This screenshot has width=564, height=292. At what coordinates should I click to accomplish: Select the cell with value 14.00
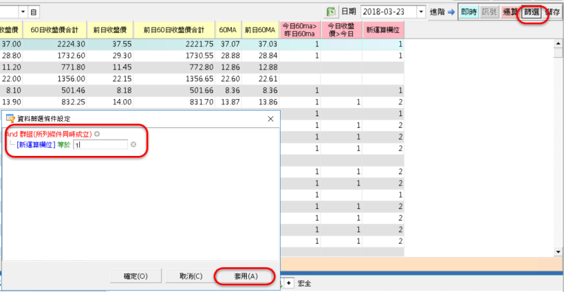pyautogui.click(x=110, y=102)
